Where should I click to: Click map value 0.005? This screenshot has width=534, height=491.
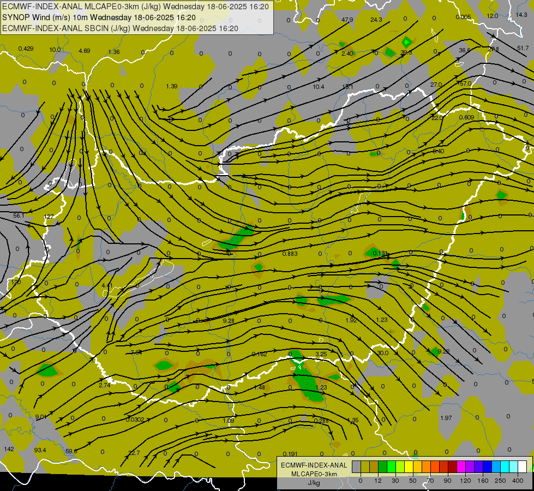click(463, 17)
